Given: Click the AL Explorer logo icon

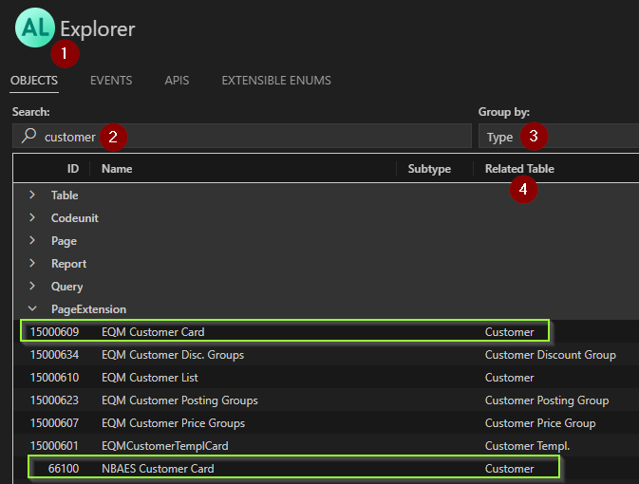Looking at the screenshot, I should pyautogui.click(x=34, y=28).
